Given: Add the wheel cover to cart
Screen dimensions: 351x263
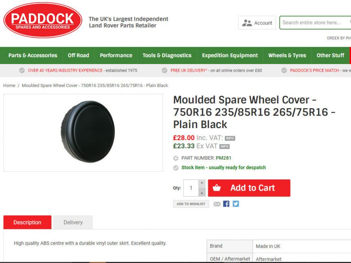Looking at the screenshot, I should click(x=249, y=188).
